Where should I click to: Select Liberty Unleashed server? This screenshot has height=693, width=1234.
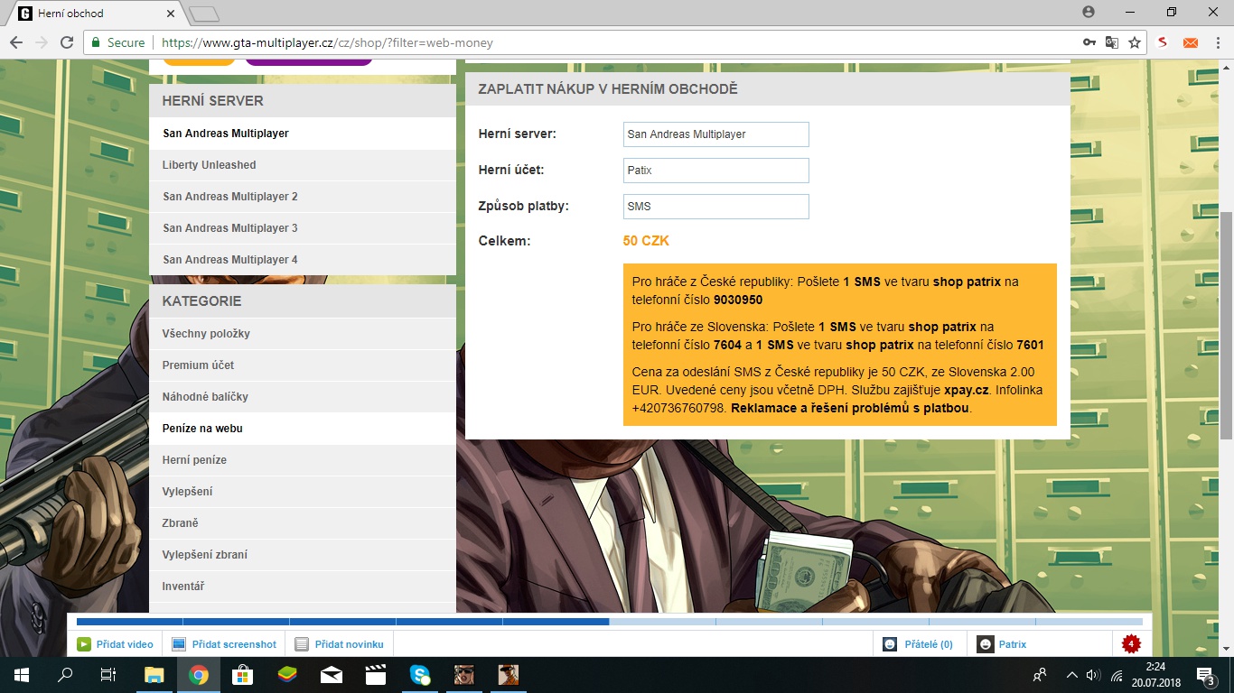click(x=303, y=165)
